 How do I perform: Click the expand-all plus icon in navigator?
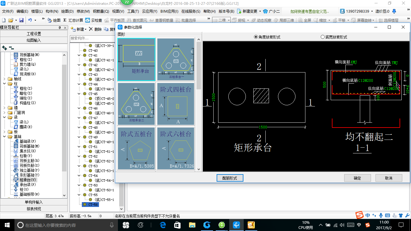[x=5, y=48]
